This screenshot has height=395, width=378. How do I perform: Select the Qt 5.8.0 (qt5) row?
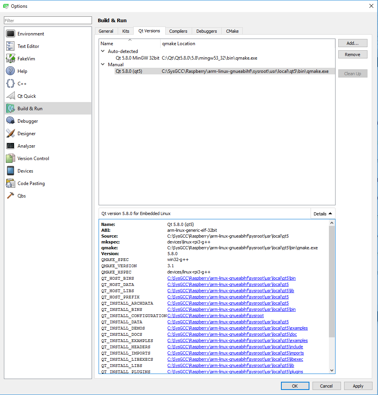(225, 71)
